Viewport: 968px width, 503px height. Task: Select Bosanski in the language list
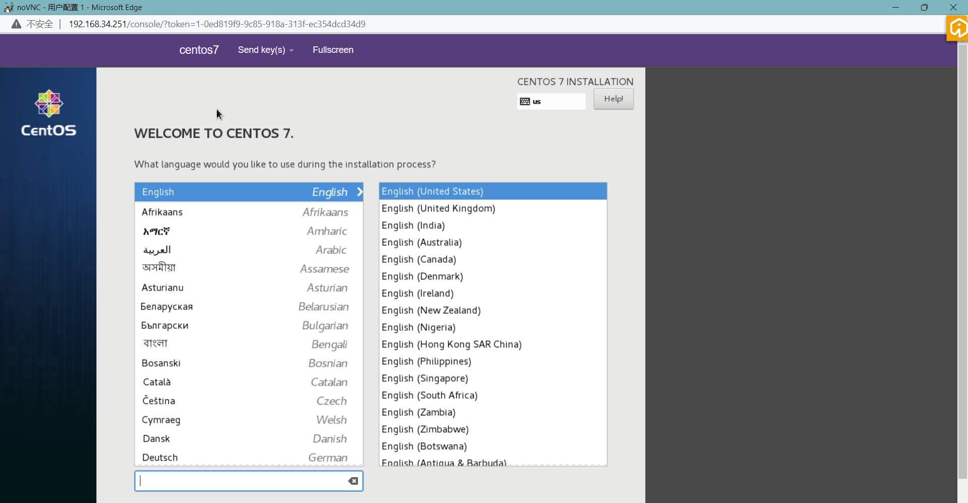(x=249, y=363)
